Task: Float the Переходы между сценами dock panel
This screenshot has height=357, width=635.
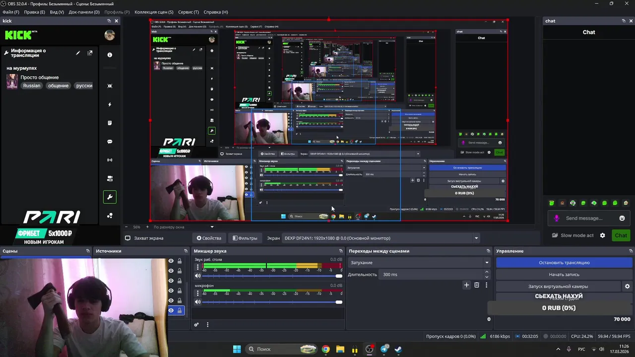Action: tap(488, 251)
